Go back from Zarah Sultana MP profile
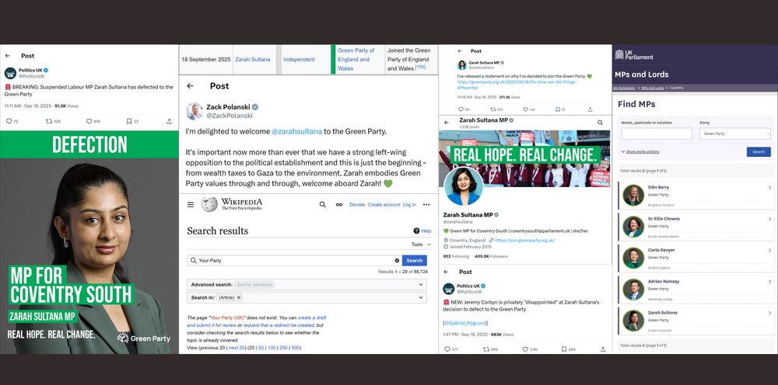778x385 pixels. (x=446, y=122)
